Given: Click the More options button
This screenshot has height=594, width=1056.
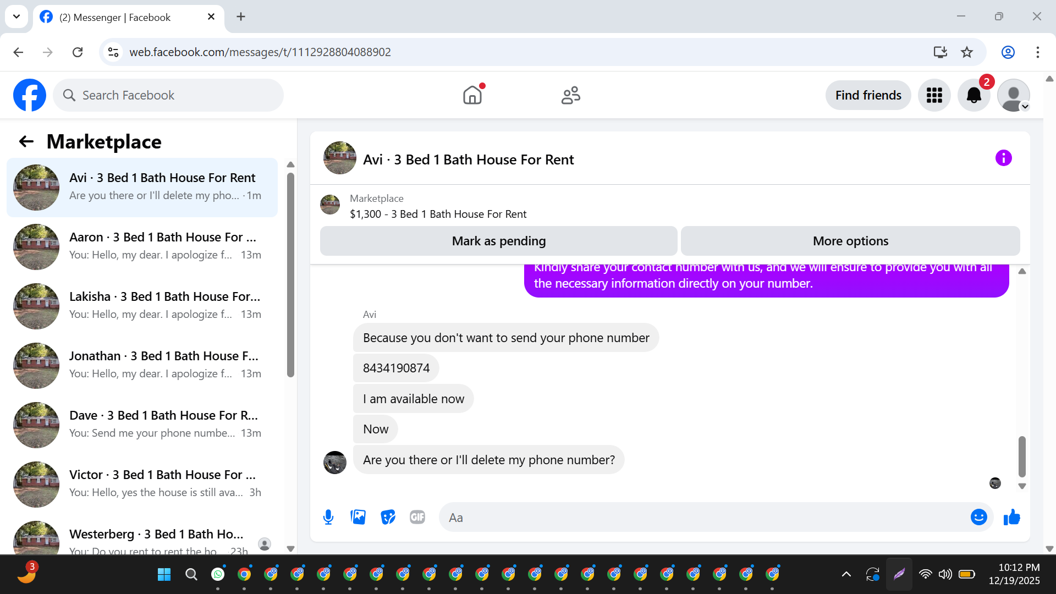Looking at the screenshot, I should (850, 241).
